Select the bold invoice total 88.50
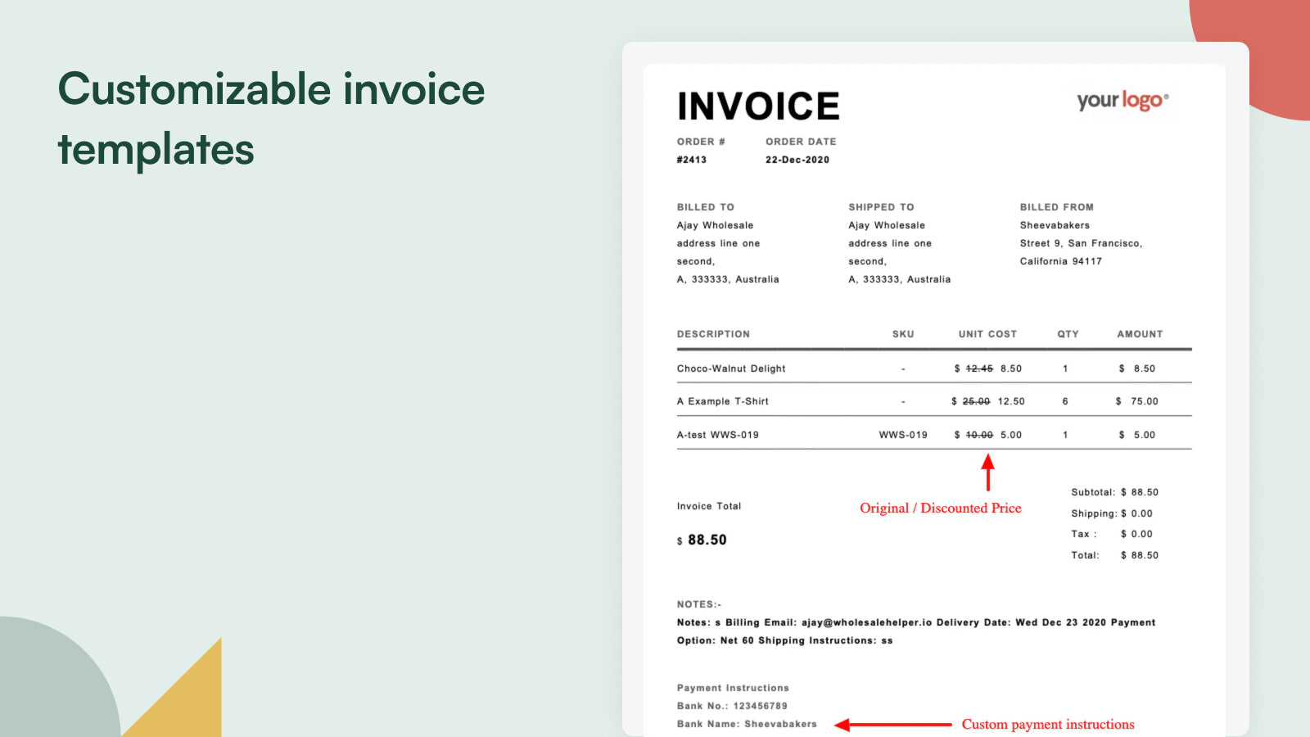This screenshot has height=737, width=1310. click(x=707, y=540)
